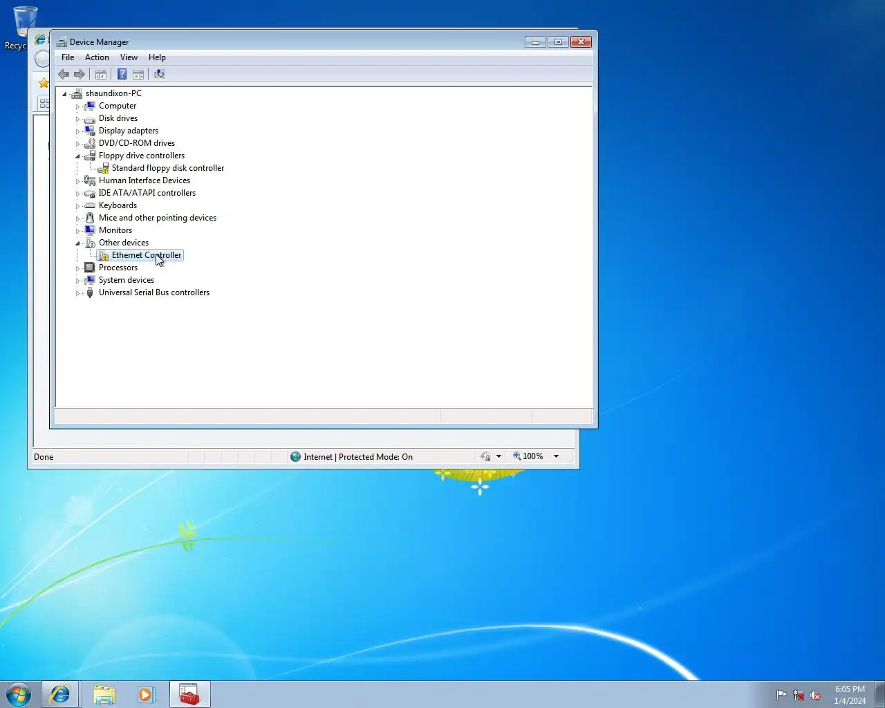Select the Standard floppy disk controller label
Viewport: 885px width, 708px height.
168,168
